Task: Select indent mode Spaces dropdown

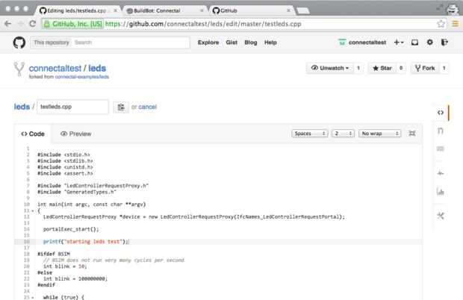Action: [x=309, y=134]
